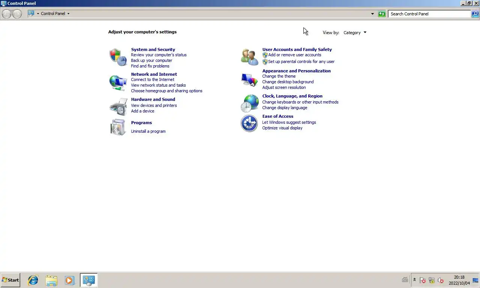Open Find and fix problems
Viewport: 480px width, 288px height.
point(150,66)
